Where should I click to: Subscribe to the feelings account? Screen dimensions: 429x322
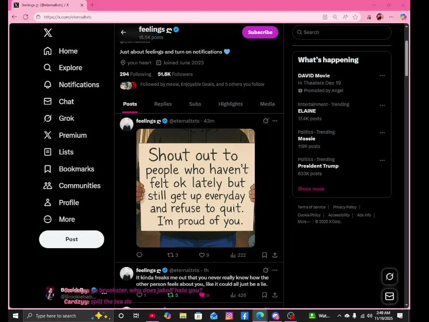(x=260, y=32)
